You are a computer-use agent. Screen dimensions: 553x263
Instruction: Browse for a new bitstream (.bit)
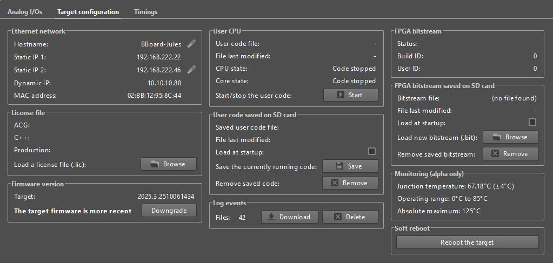510,137
